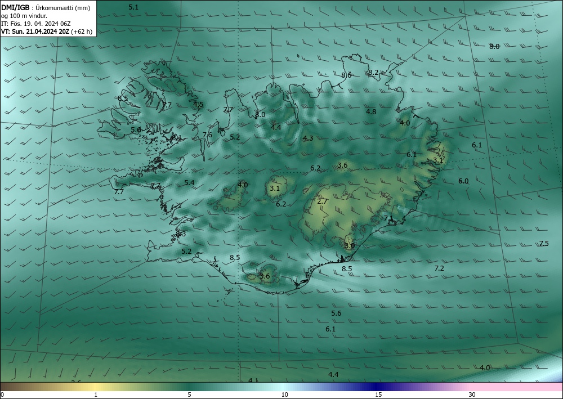The image size is (563, 399).
Task: Click the colorbar label 15
Action: click(378, 394)
